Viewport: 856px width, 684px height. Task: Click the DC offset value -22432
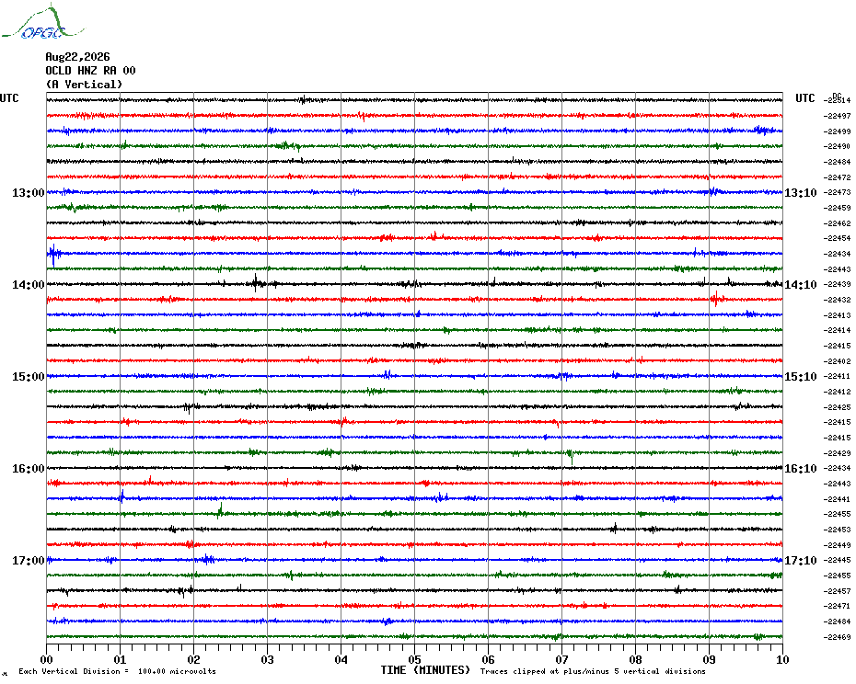pyautogui.click(x=838, y=300)
